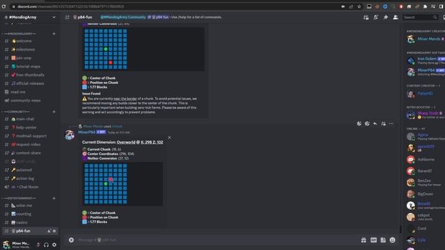Open user settings gear
Screen dimensions: 445x250
pyautogui.click(x=54, y=244)
